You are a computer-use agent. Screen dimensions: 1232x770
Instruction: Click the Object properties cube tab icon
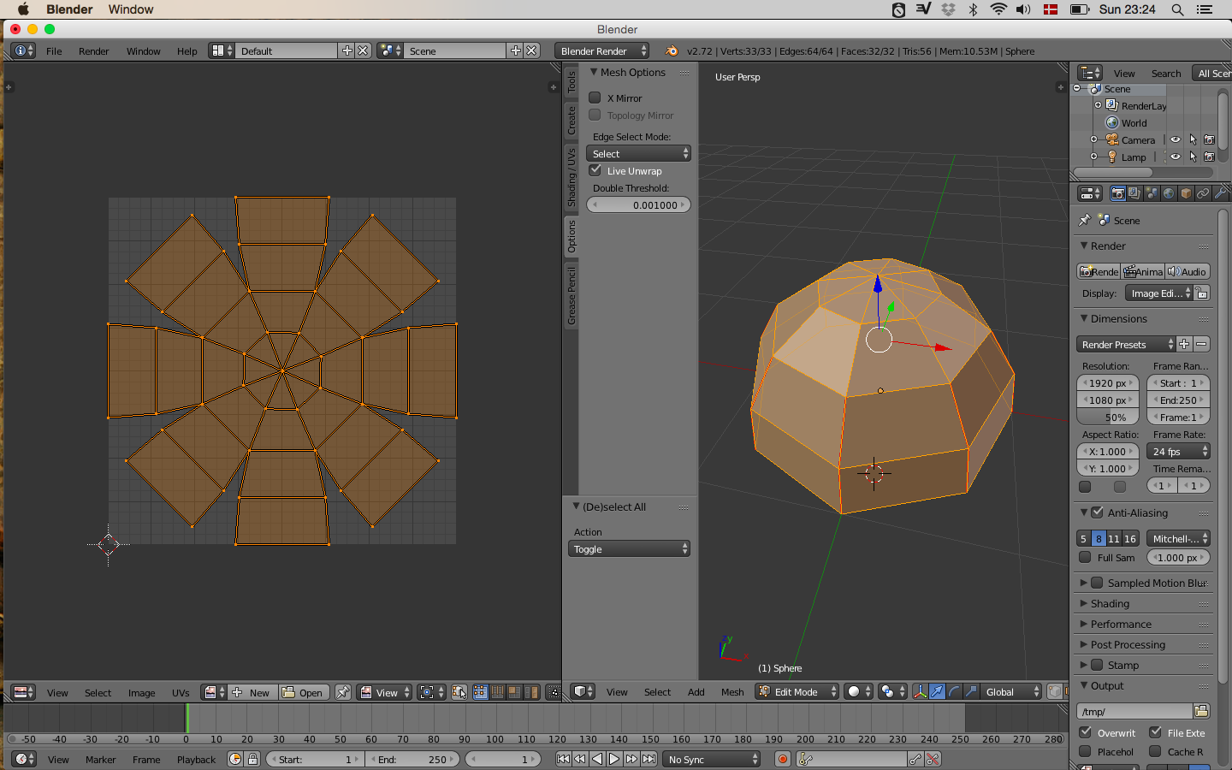pyautogui.click(x=1186, y=193)
